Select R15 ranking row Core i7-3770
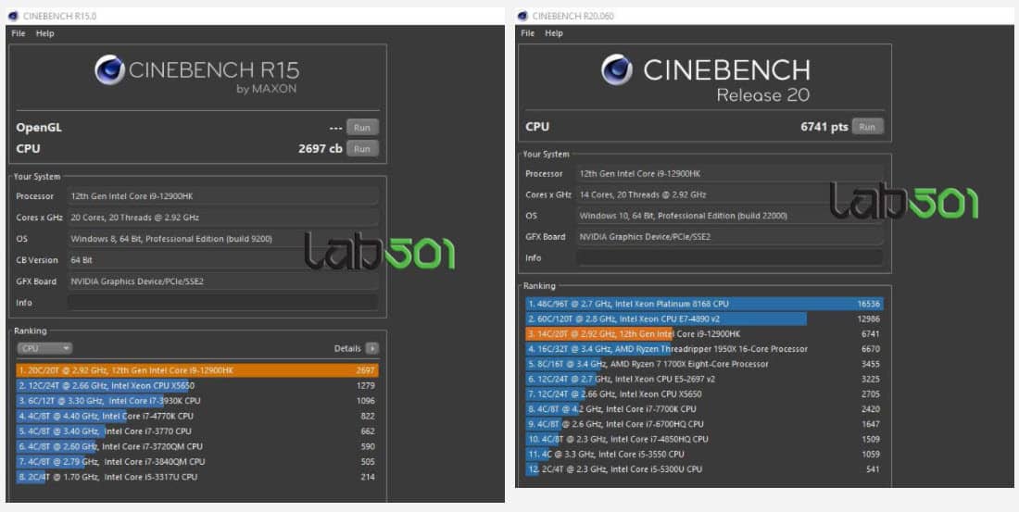This screenshot has height=512, width=1019. pyautogui.click(x=197, y=431)
